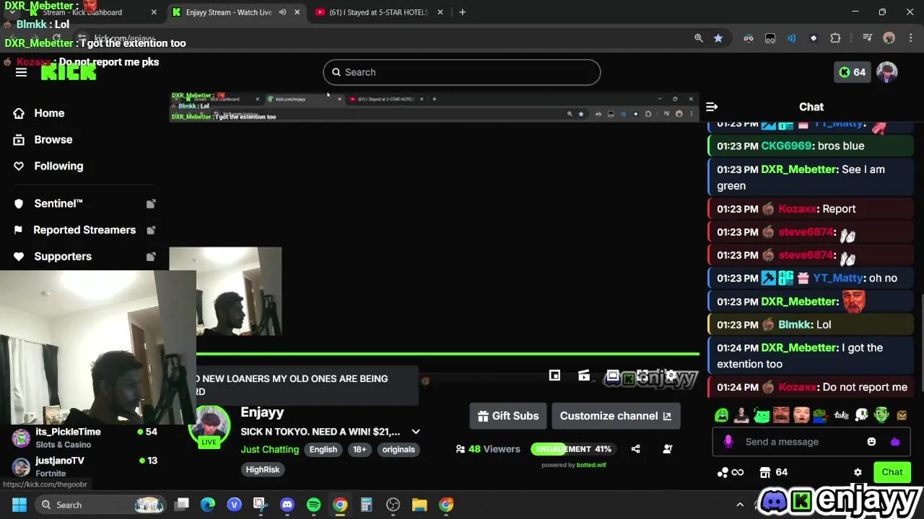Image resolution: width=924 pixels, height=519 pixels.
Task: Select the 18+ tag
Action: (359, 449)
